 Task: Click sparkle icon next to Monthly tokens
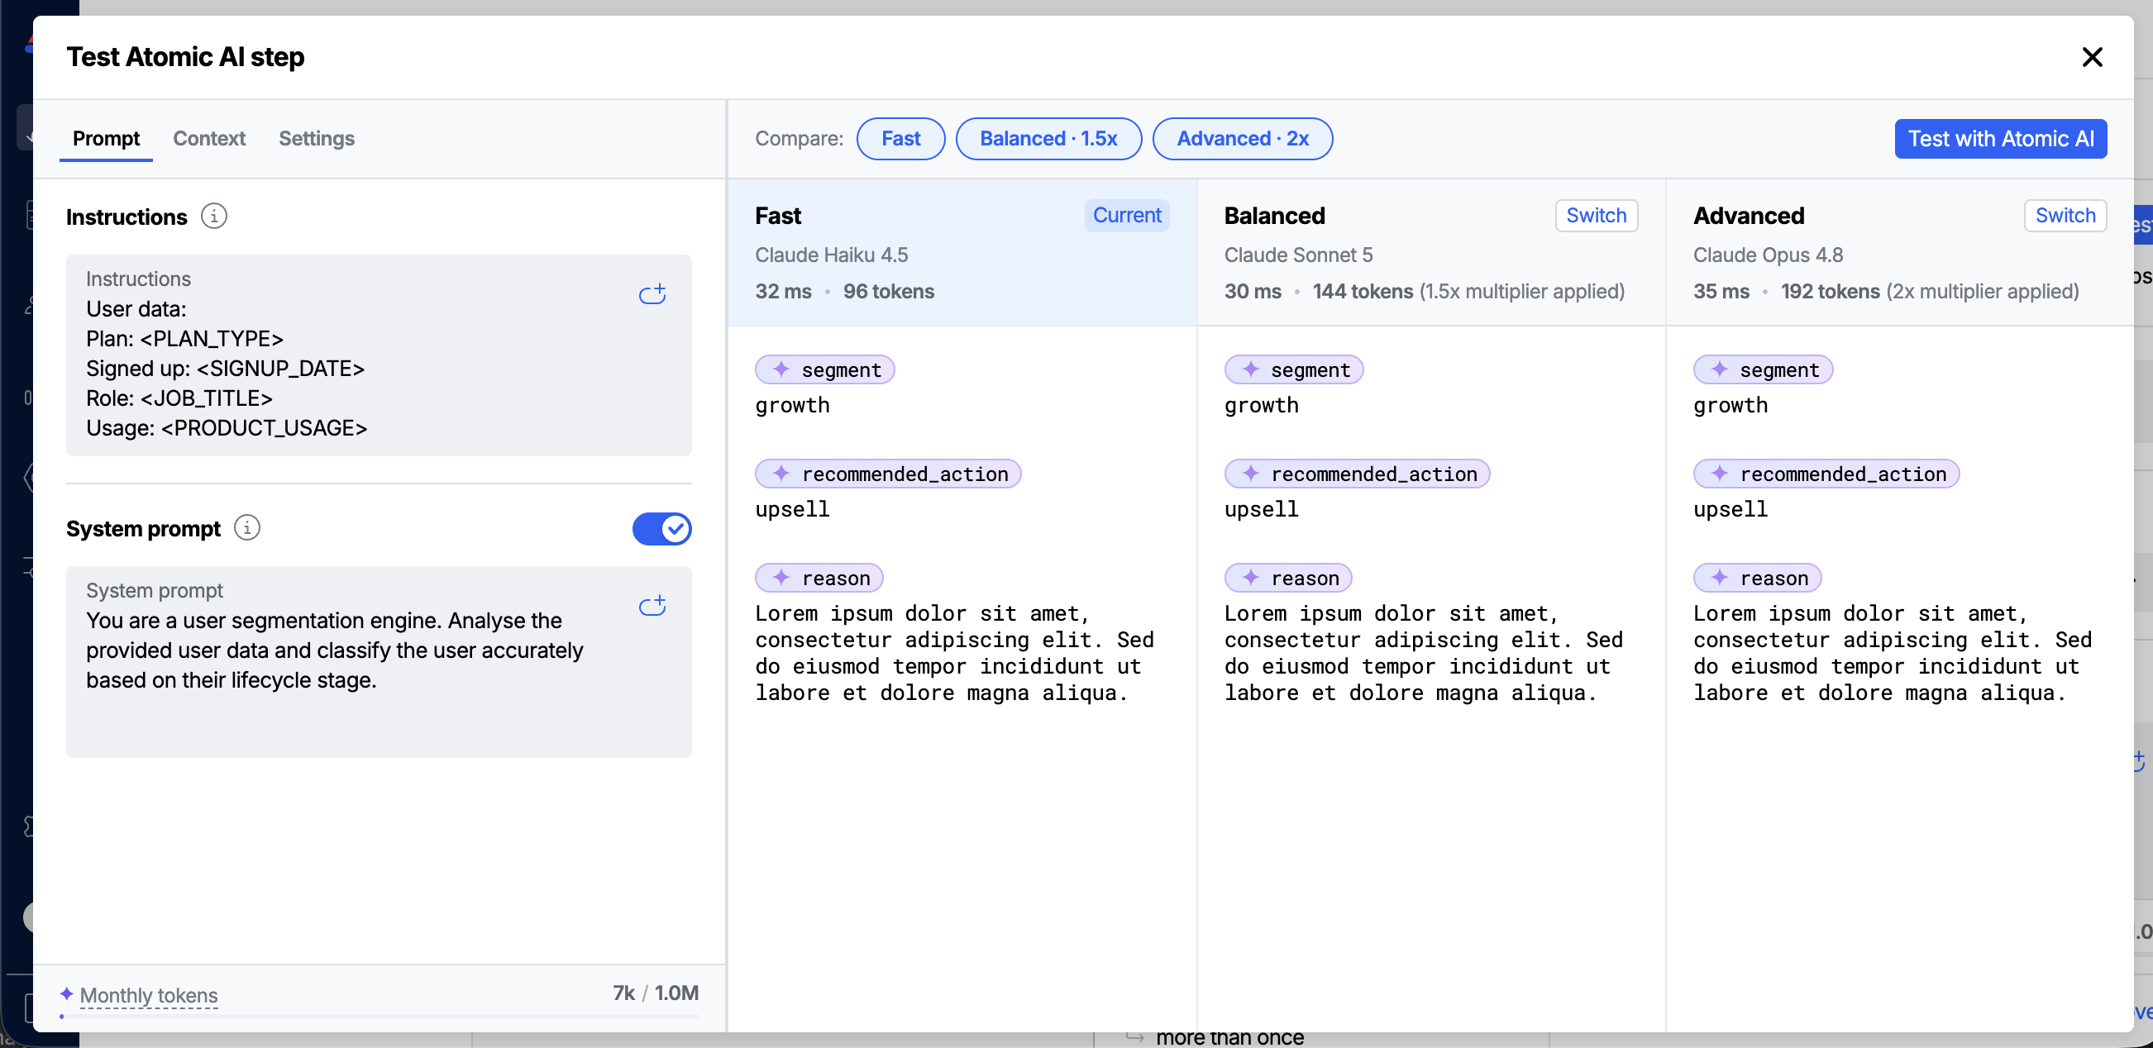(x=66, y=993)
